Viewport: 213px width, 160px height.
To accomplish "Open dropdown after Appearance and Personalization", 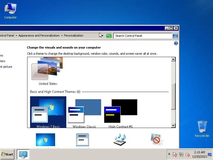I will (62, 36).
